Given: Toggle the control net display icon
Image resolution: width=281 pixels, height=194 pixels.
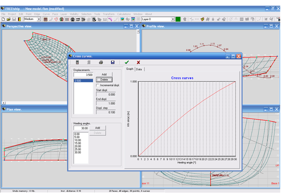Looking at the screenshot, I should pos(45,19).
